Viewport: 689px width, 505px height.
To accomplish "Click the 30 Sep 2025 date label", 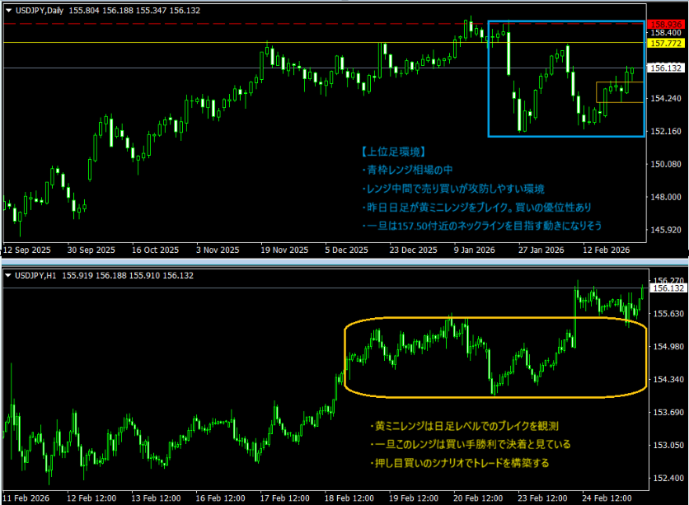I will [x=91, y=250].
